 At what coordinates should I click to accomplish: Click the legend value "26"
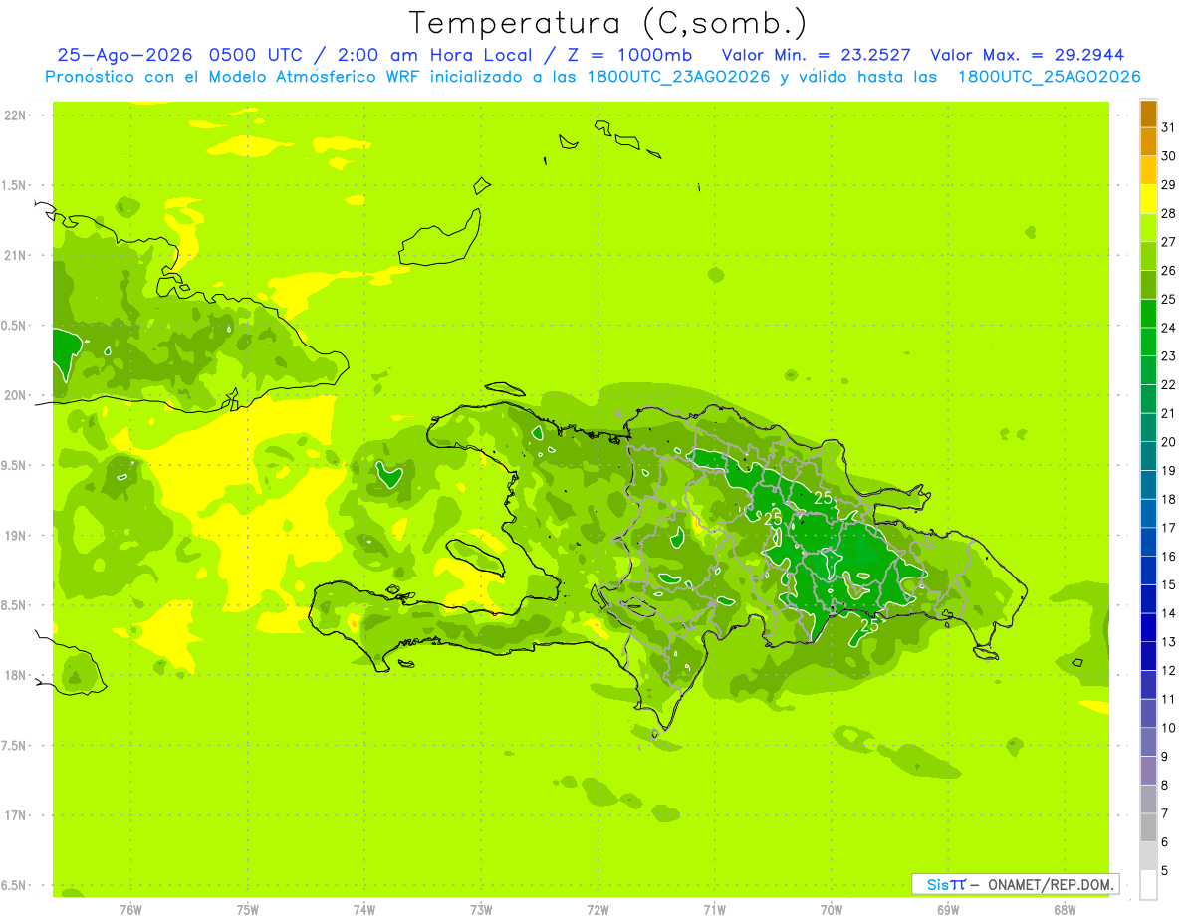pyautogui.click(x=1169, y=271)
